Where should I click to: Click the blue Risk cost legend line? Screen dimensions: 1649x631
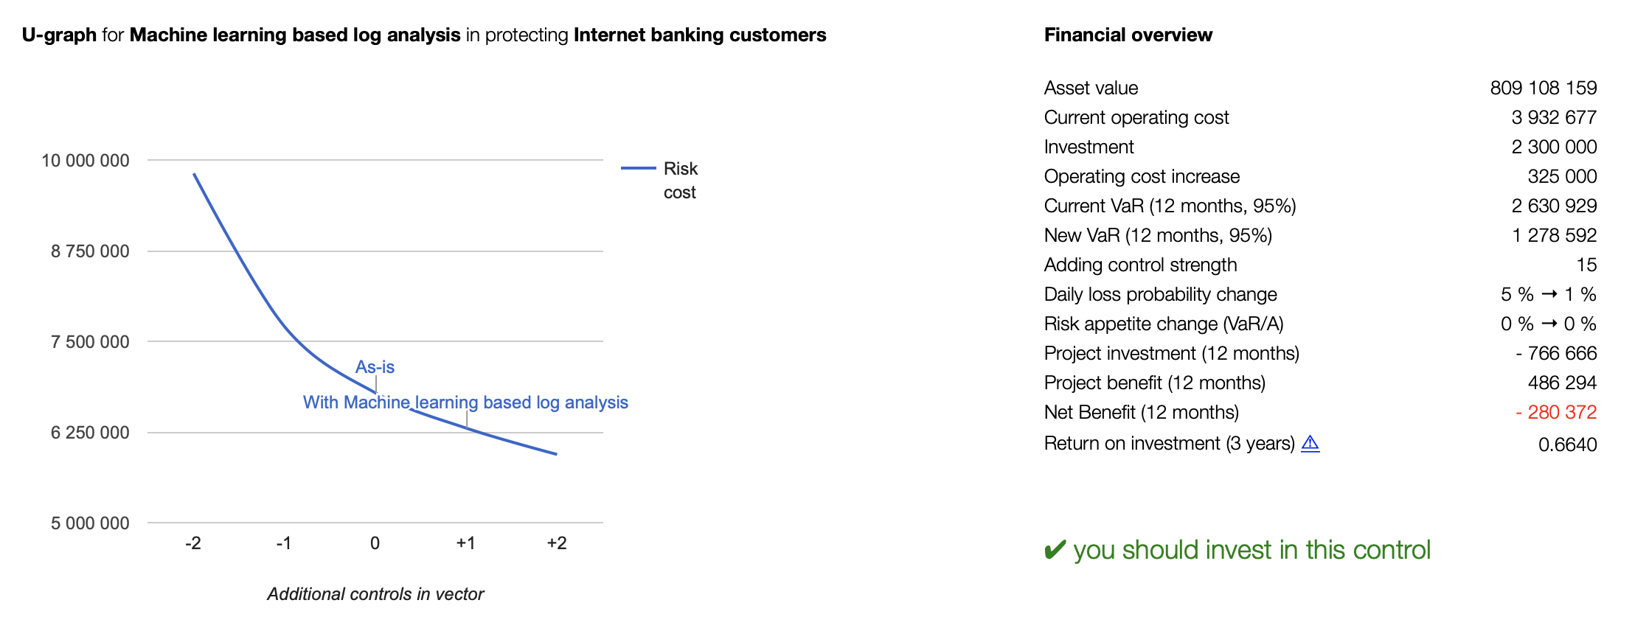(639, 168)
